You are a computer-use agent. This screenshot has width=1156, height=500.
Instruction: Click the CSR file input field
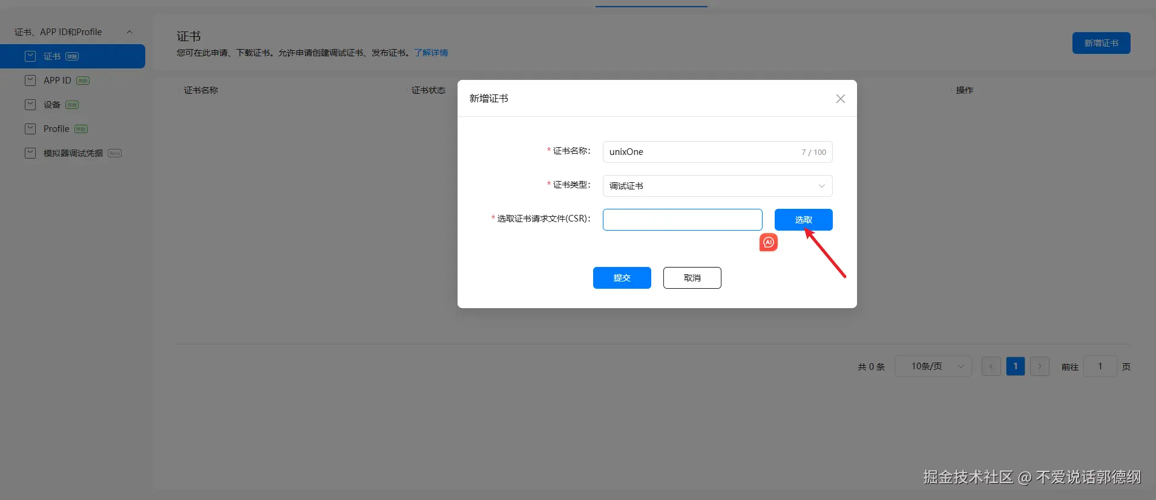(x=682, y=220)
